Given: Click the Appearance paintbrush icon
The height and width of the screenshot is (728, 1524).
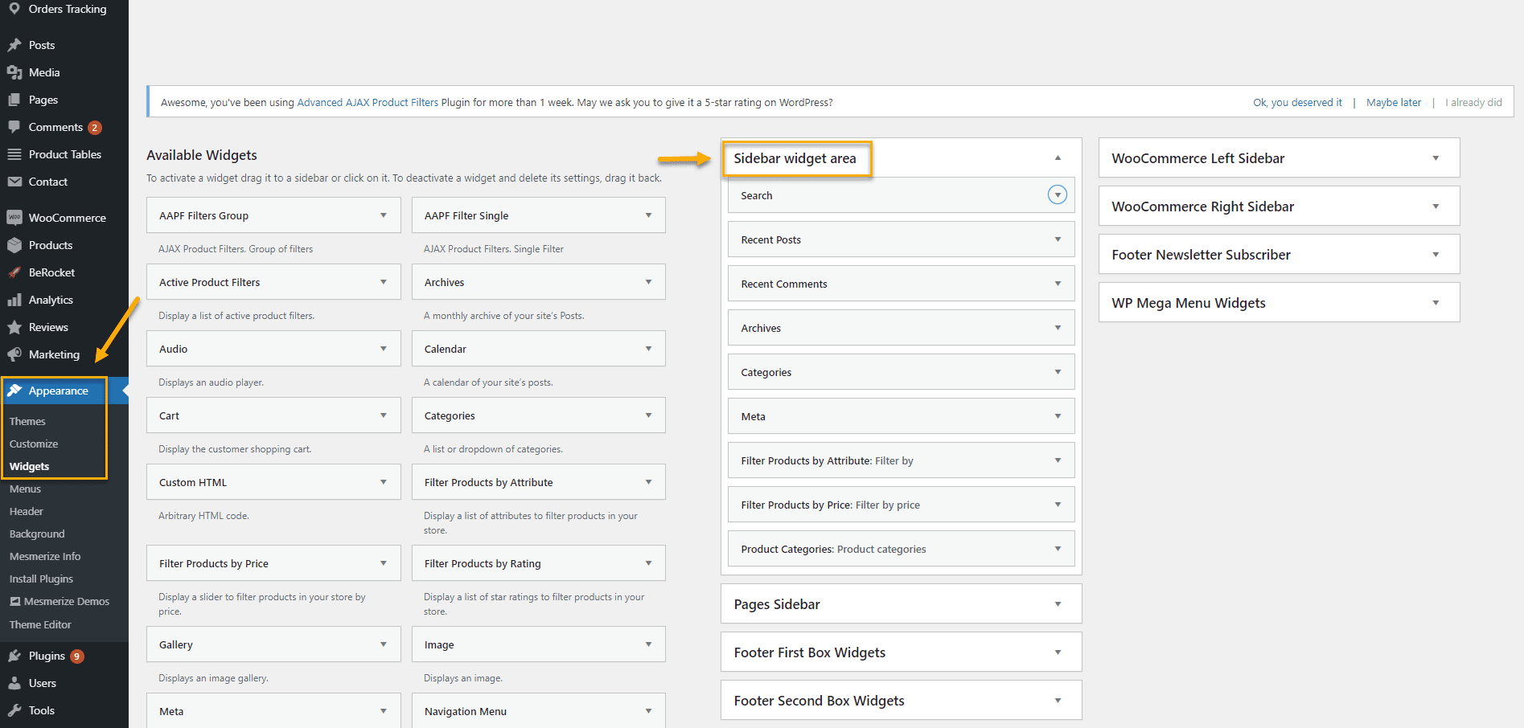Looking at the screenshot, I should [14, 391].
